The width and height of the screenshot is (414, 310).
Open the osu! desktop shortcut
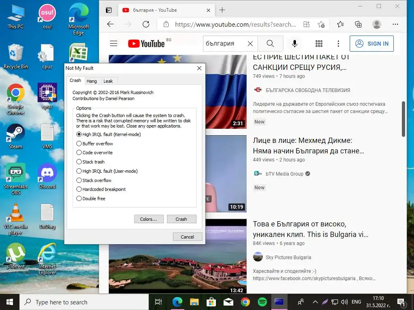[47, 17]
